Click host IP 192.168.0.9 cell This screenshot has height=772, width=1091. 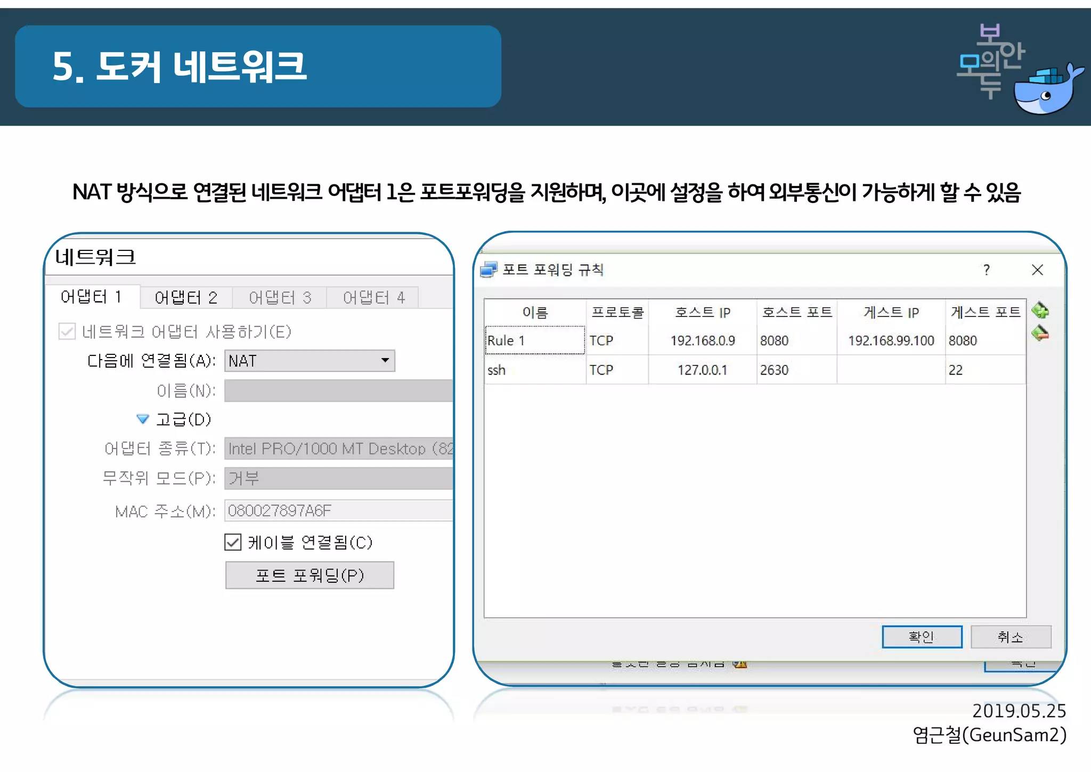(x=703, y=340)
